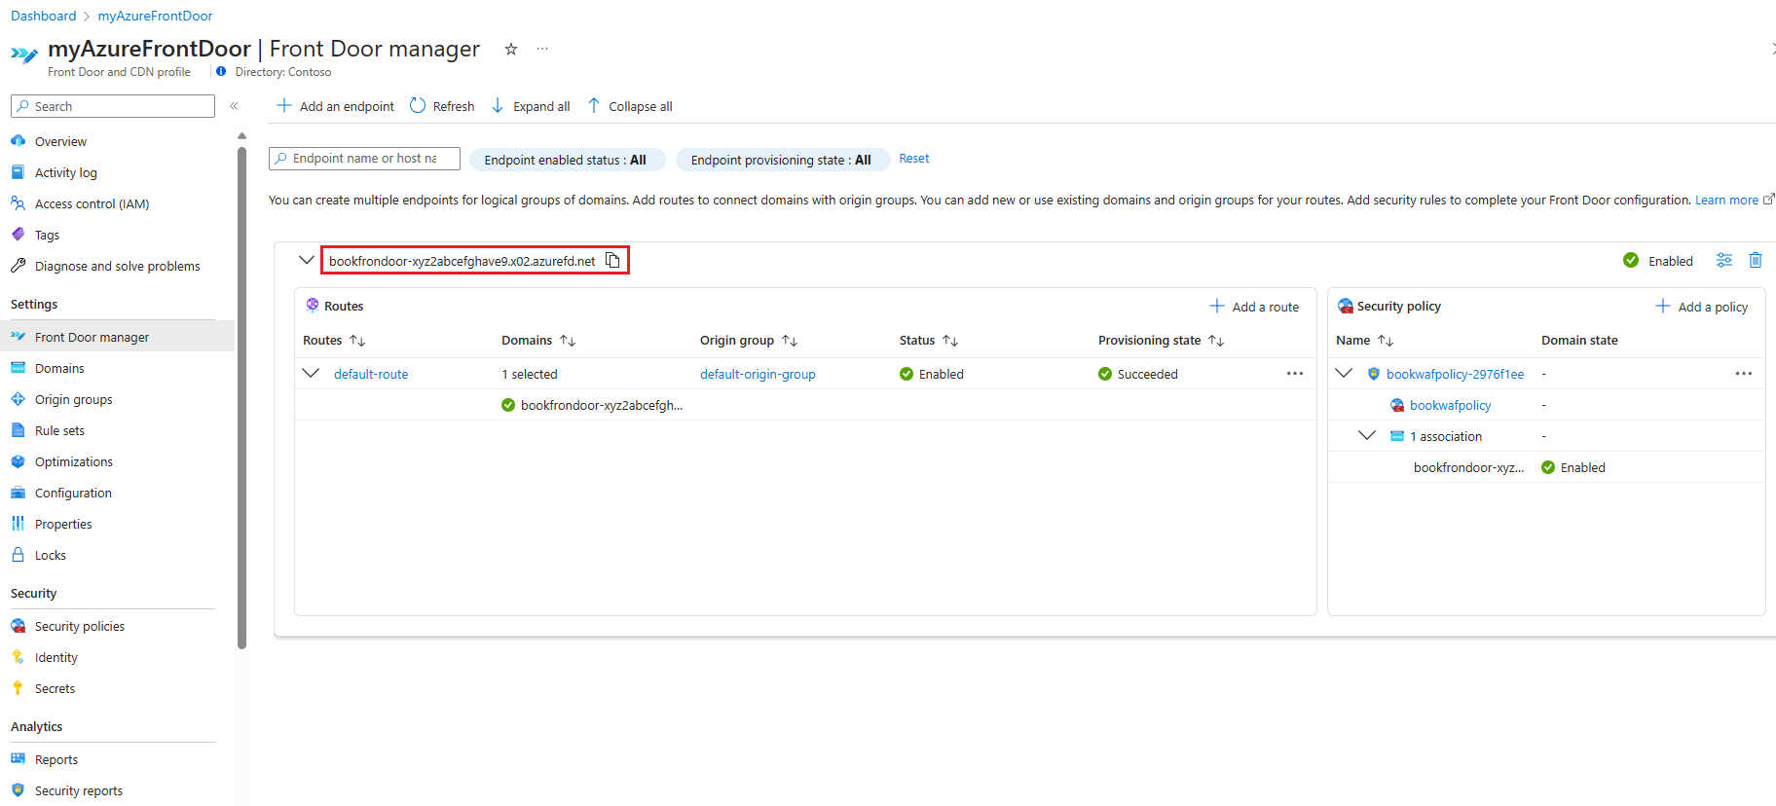Sort by Provisioning state column
This screenshot has width=1776, height=806.
click(x=1216, y=341)
